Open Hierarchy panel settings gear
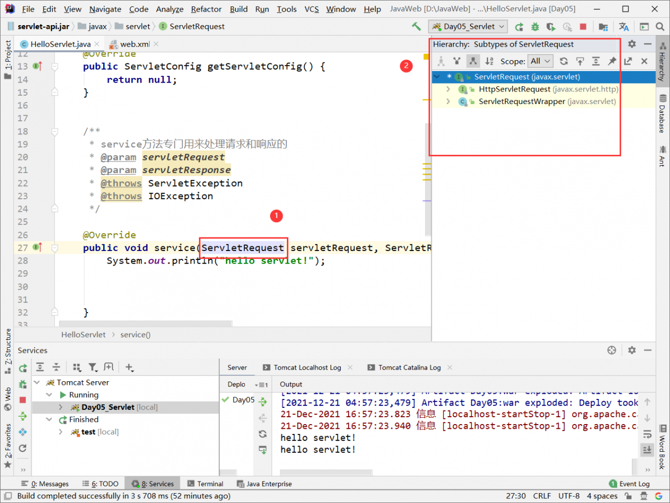Screen dimensions: 670x503 632,44
